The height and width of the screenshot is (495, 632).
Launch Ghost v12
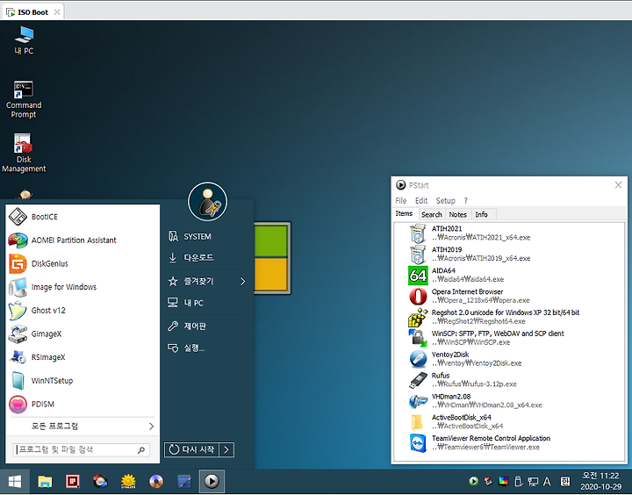coord(83,311)
